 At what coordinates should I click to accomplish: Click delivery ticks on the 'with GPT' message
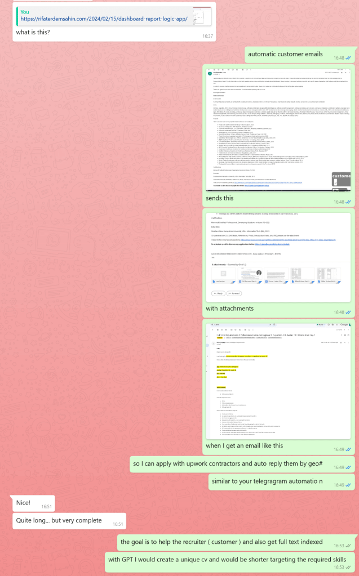pyautogui.click(x=348, y=568)
